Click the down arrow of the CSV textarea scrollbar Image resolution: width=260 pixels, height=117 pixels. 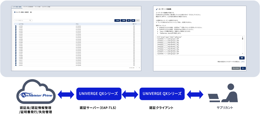coord(243,54)
